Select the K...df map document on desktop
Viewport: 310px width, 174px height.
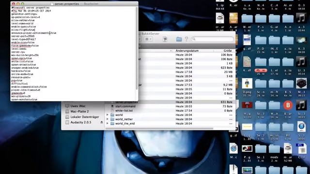pos(247,61)
